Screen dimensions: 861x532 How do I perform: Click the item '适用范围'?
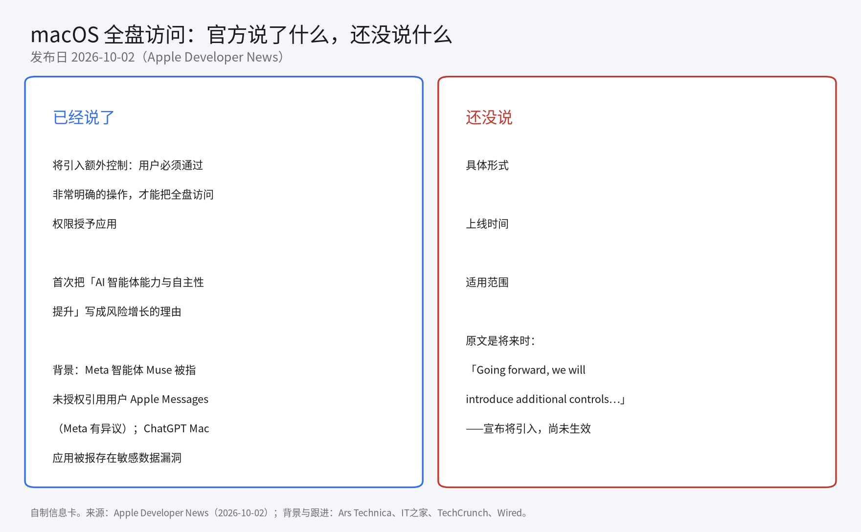pyautogui.click(x=487, y=282)
